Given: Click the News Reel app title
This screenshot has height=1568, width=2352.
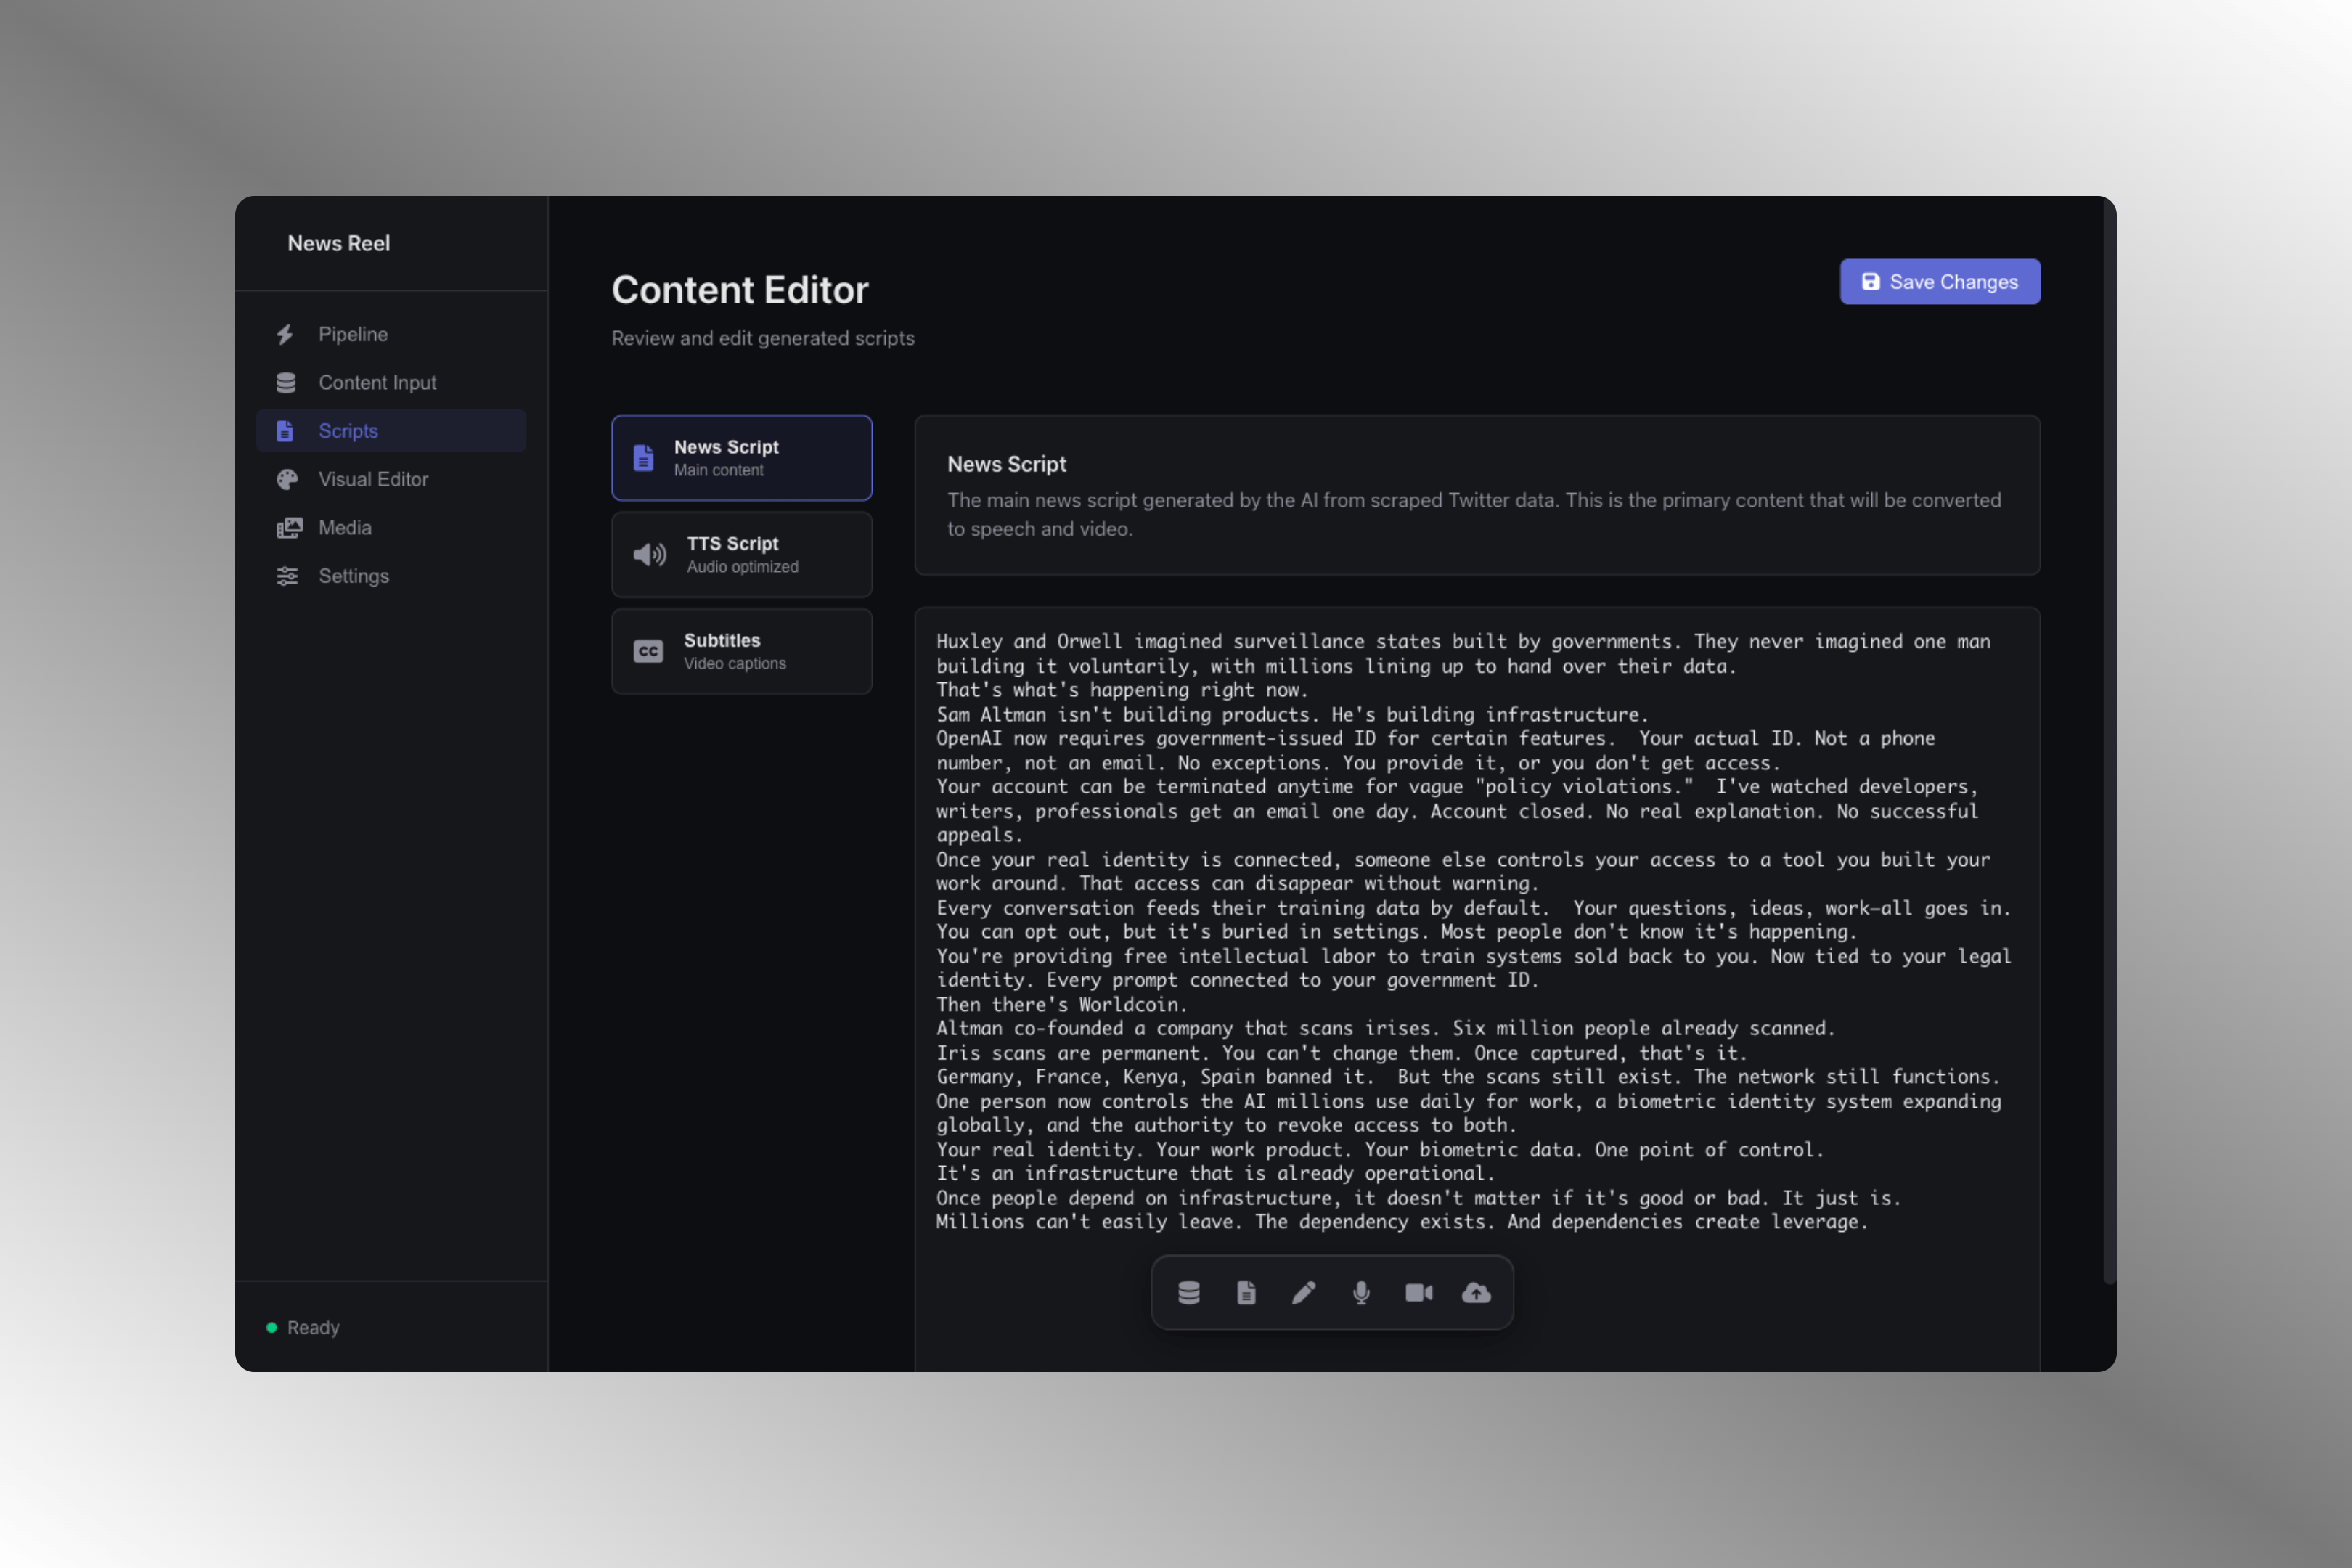Looking at the screenshot, I should [x=338, y=243].
